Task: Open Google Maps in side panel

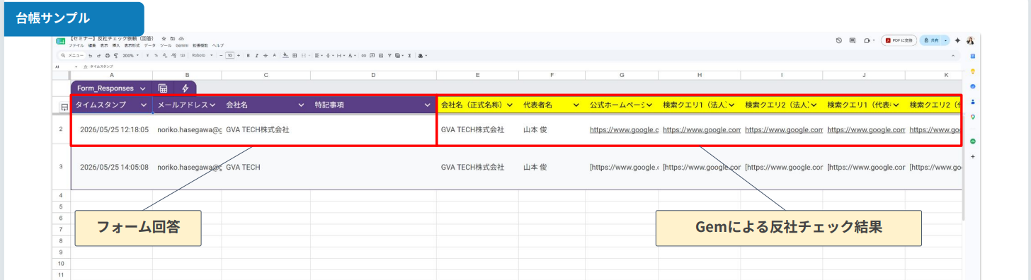Action: 973,117
